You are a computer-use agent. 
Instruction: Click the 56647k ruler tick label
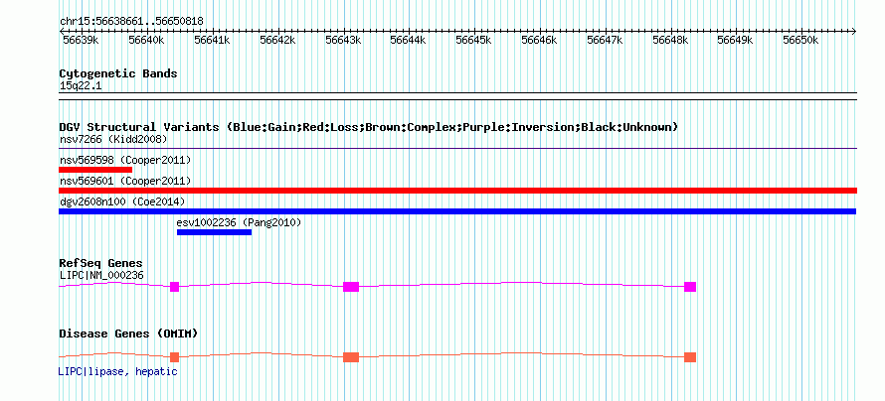[605, 40]
